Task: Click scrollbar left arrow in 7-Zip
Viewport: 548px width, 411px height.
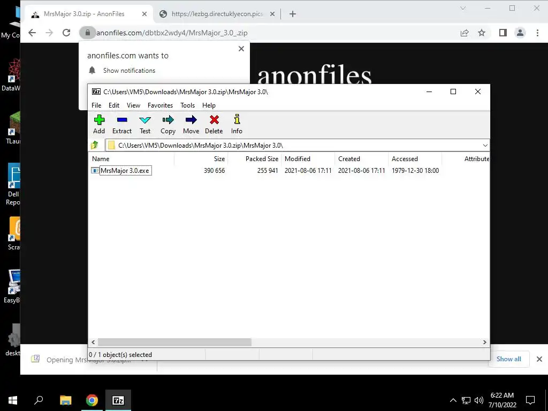Action: (93, 342)
